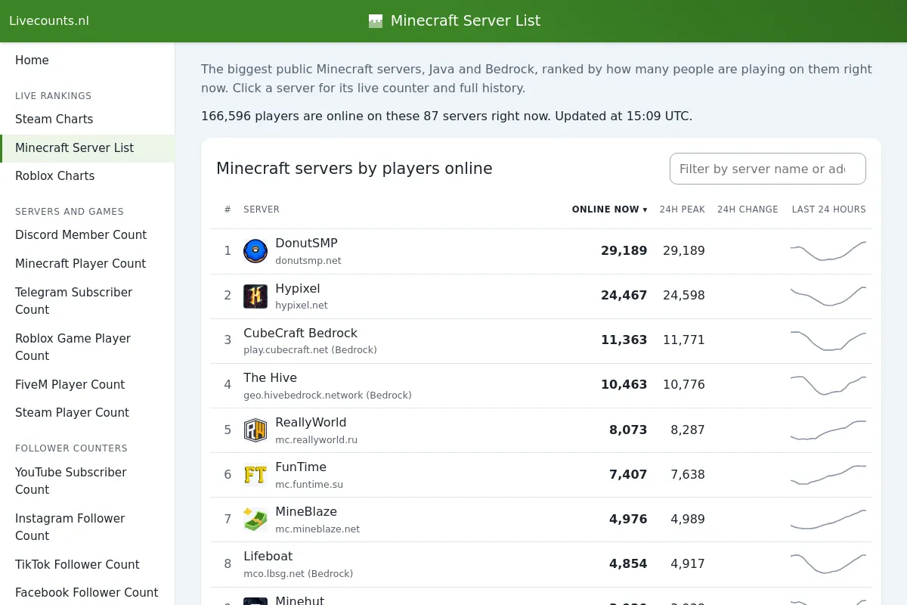Click the FunTime FT logo

pos(255,474)
